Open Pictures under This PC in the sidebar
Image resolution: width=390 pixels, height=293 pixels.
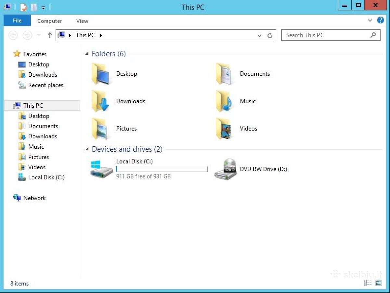point(34,157)
